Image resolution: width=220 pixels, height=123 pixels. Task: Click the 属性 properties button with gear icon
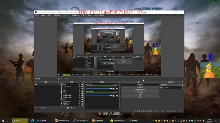coord(61,79)
